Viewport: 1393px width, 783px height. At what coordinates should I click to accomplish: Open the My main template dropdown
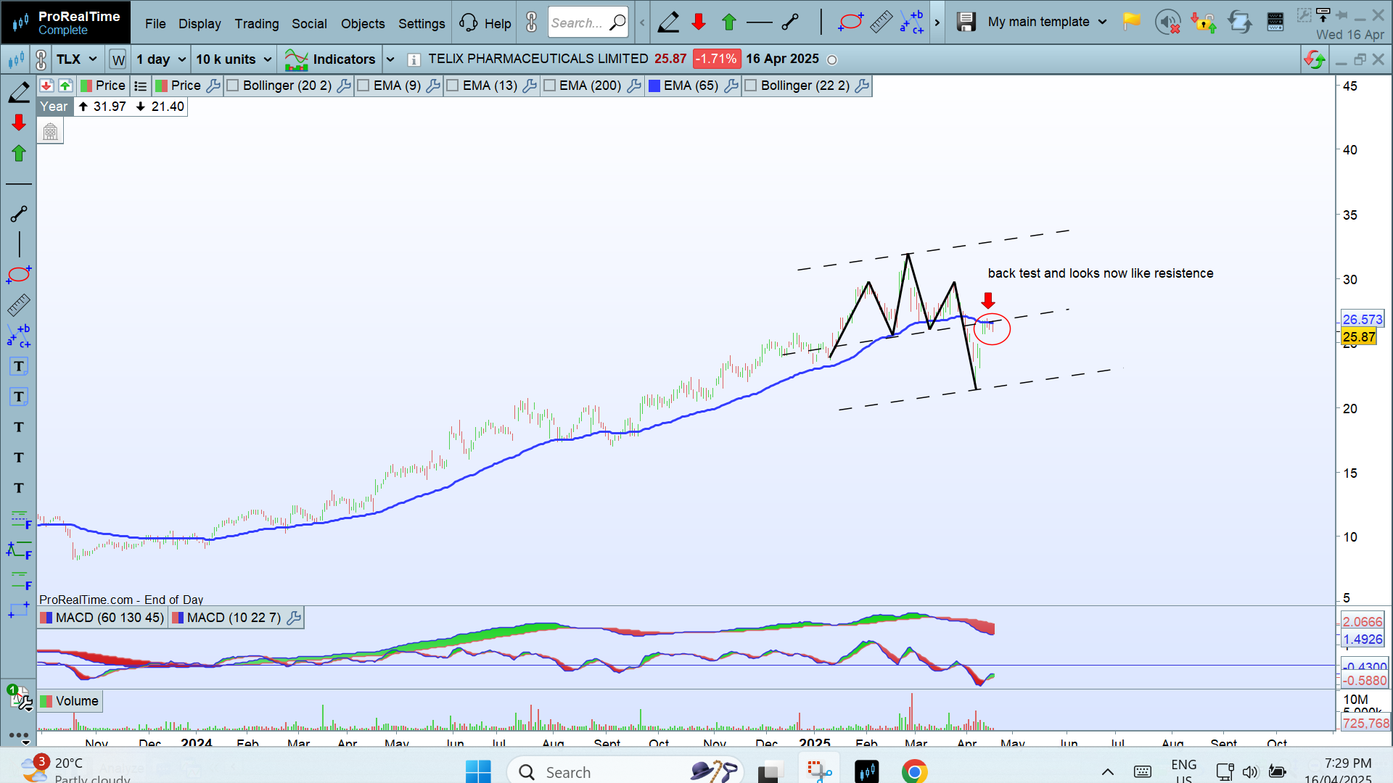[1047, 22]
